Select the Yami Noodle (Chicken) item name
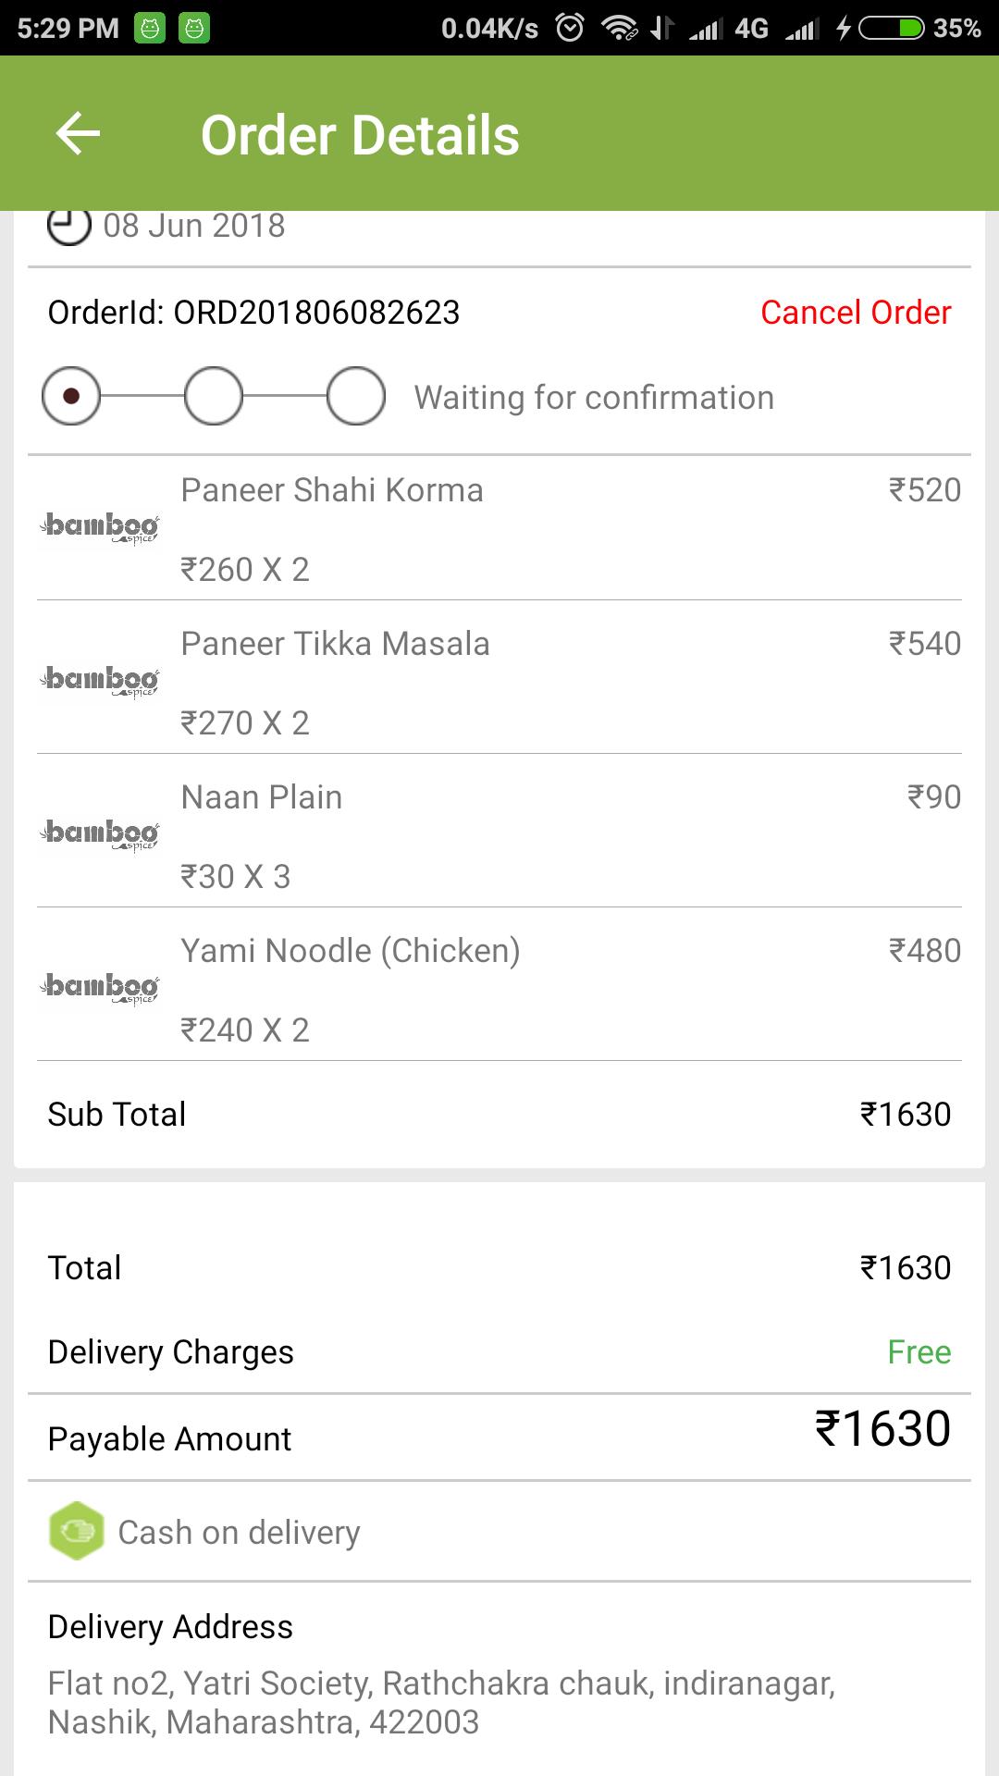Screen dimensions: 999x1776 [x=351, y=951]
